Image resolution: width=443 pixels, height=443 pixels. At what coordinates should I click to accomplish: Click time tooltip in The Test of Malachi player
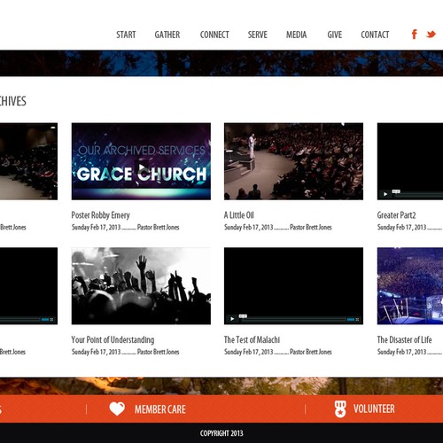(x=243, y=316)
